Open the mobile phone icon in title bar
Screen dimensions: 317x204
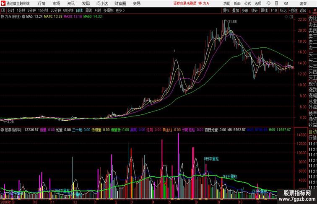tap(276, 3)
